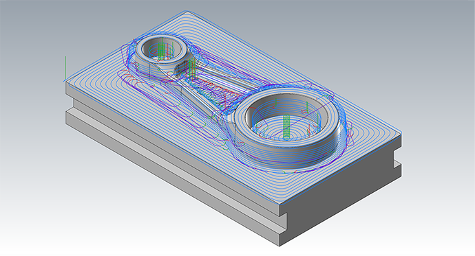Image resolution: width=475 pixels, height=256 pixels.
Task: Click the green plunge lines at the rod neck
Action: [192, 68]
